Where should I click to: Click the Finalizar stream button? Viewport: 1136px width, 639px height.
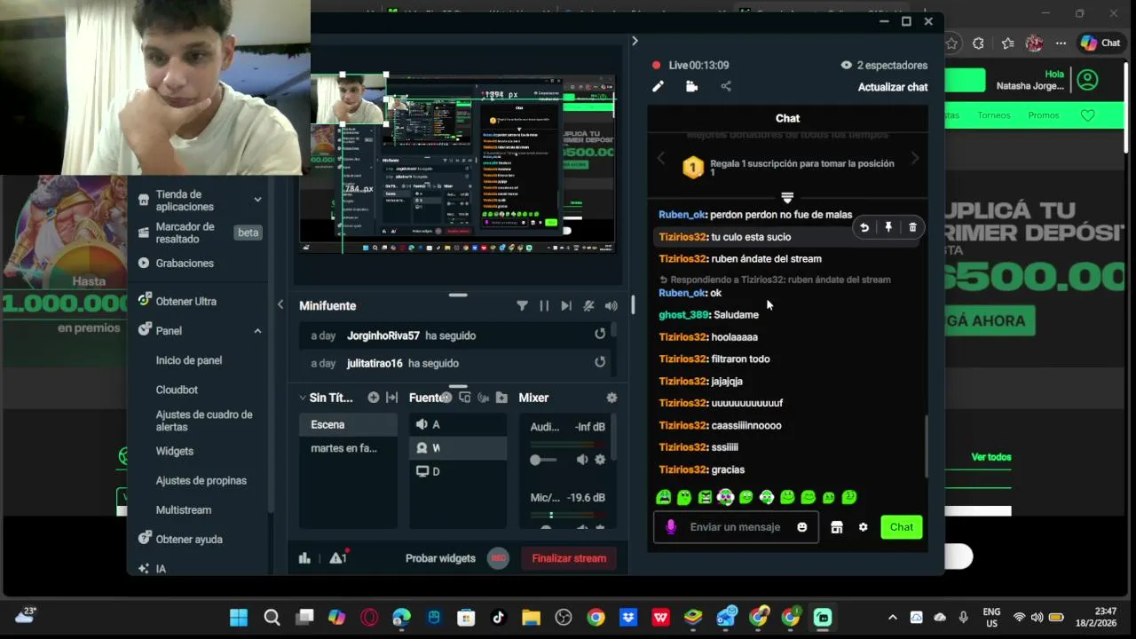pos(569,558)
